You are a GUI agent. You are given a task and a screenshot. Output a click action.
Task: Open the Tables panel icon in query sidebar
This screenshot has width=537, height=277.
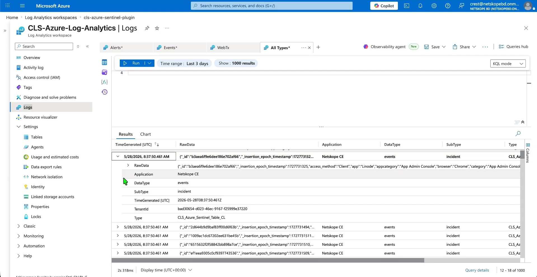coord(104,62)
